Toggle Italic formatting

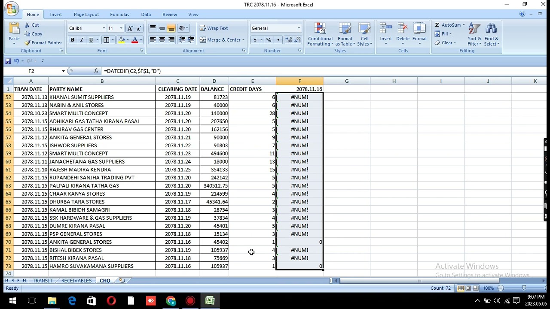click(82, 40)
